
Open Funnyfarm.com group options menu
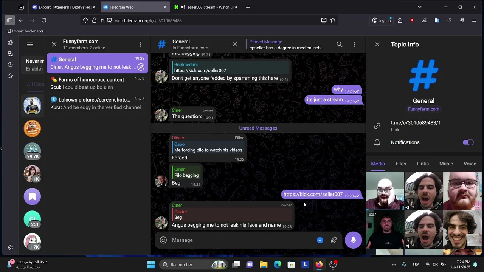[141, 45]
